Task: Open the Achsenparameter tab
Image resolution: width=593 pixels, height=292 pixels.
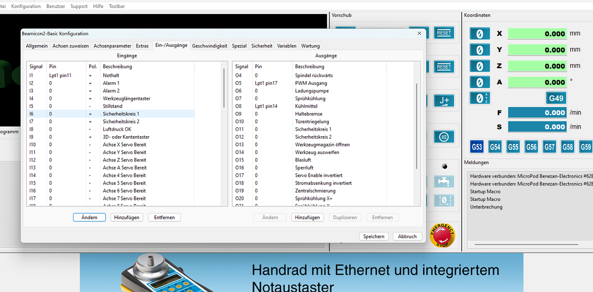Action: (x=112, y=46)
